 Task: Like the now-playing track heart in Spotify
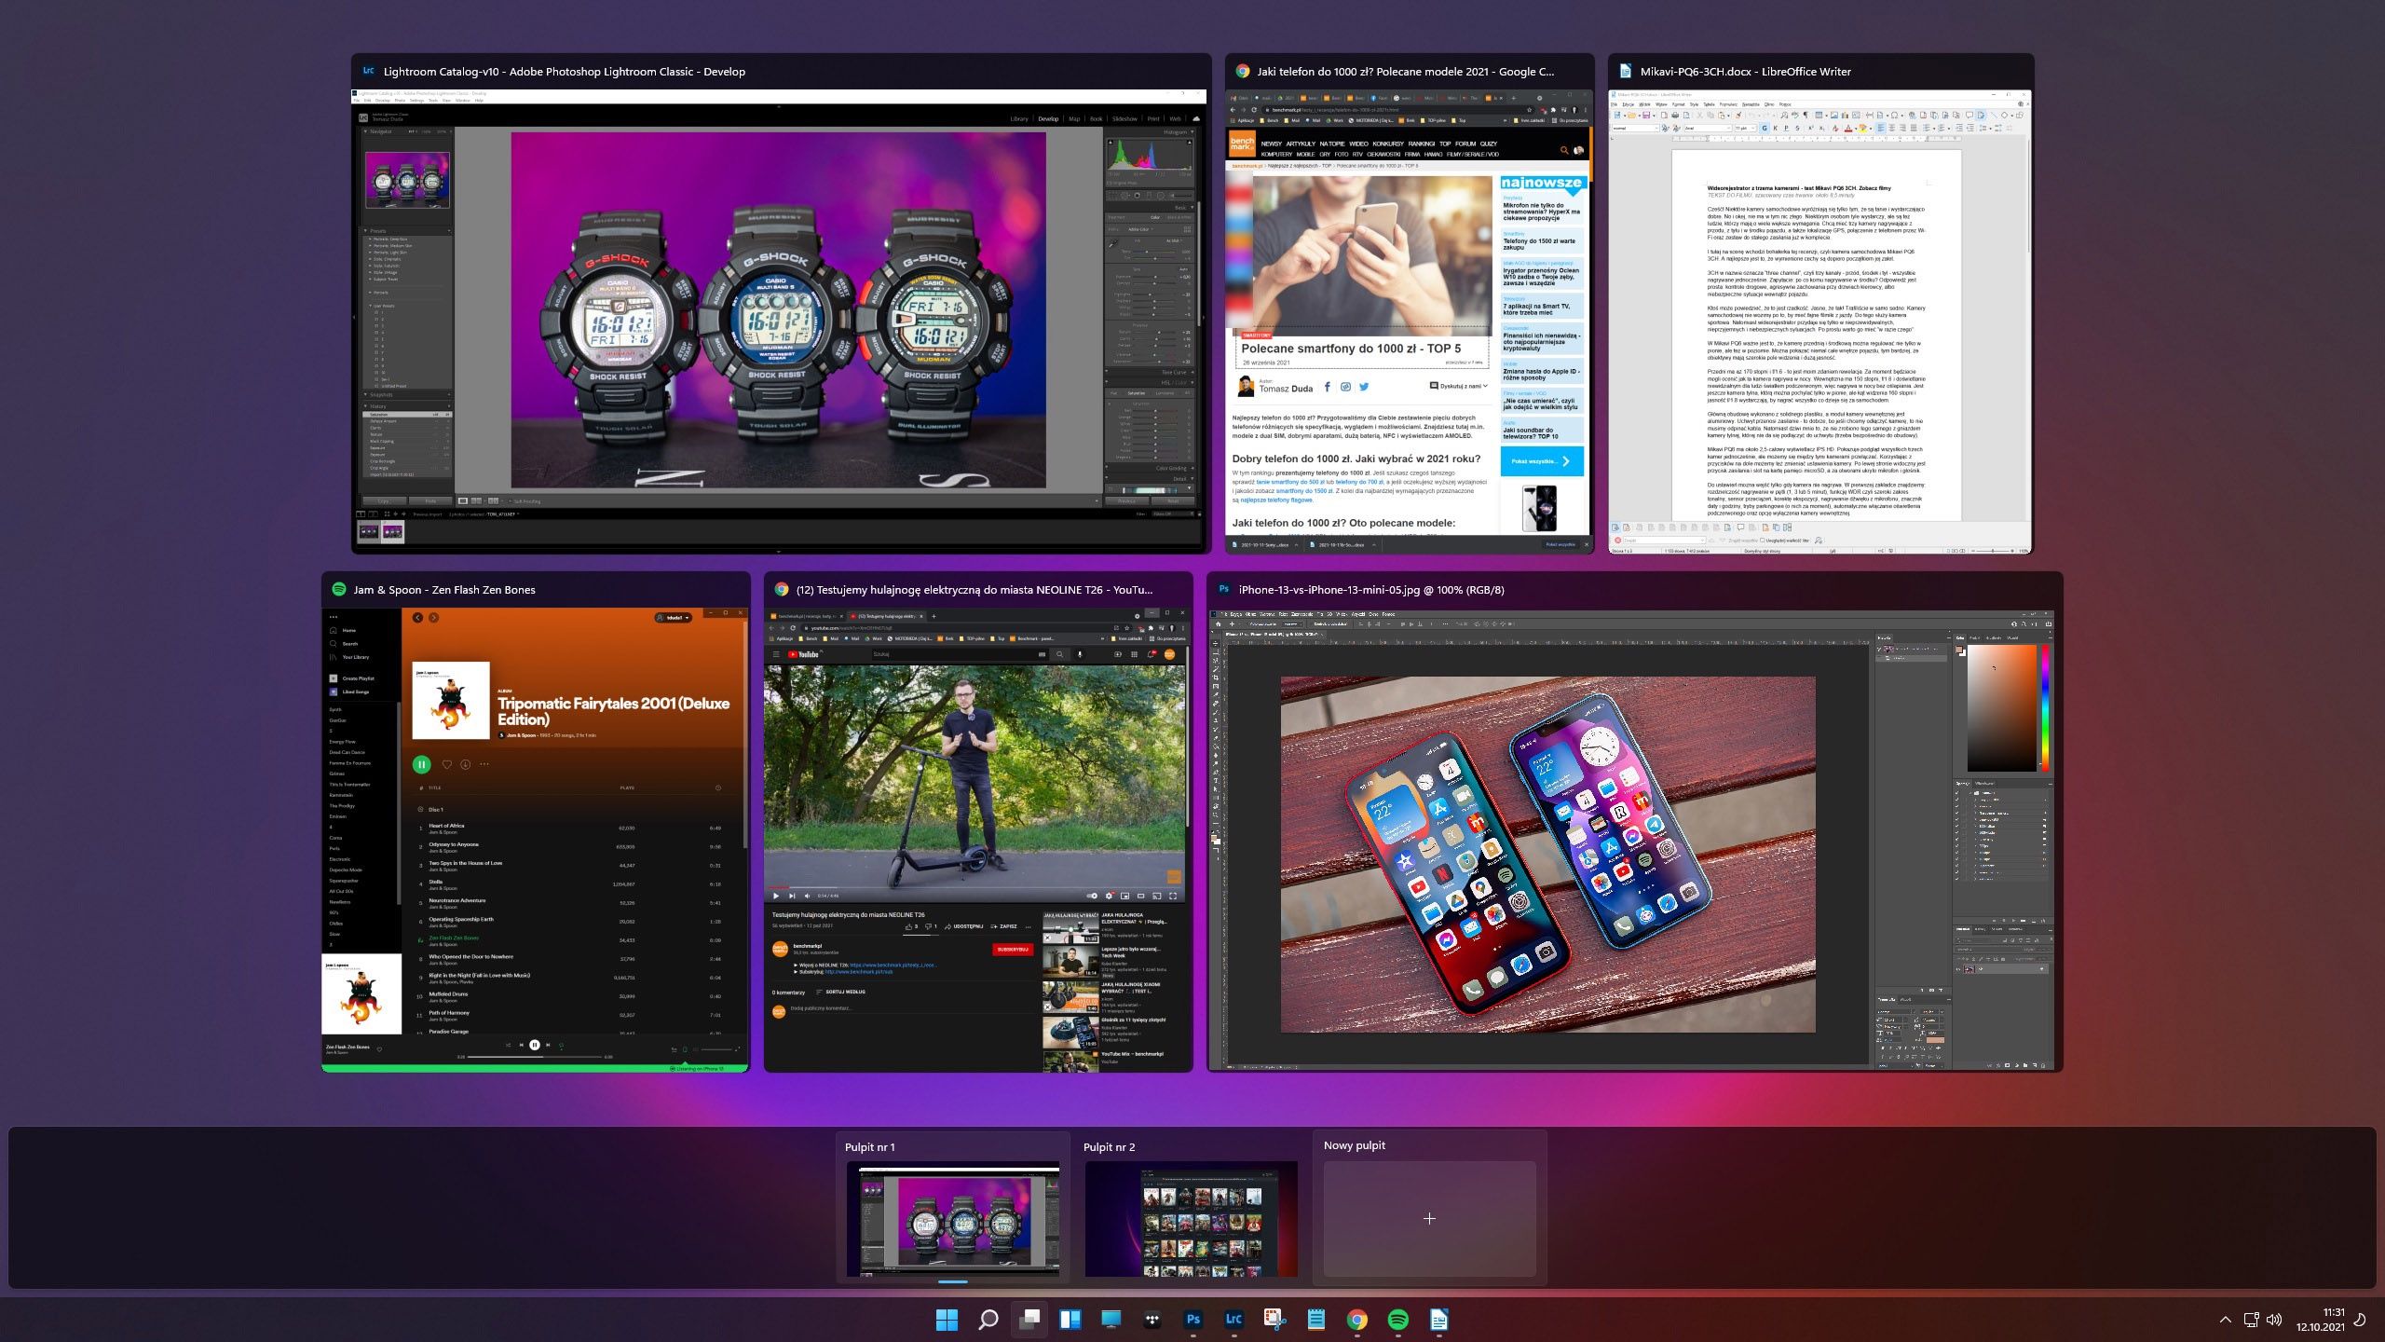coord(379,1049)
